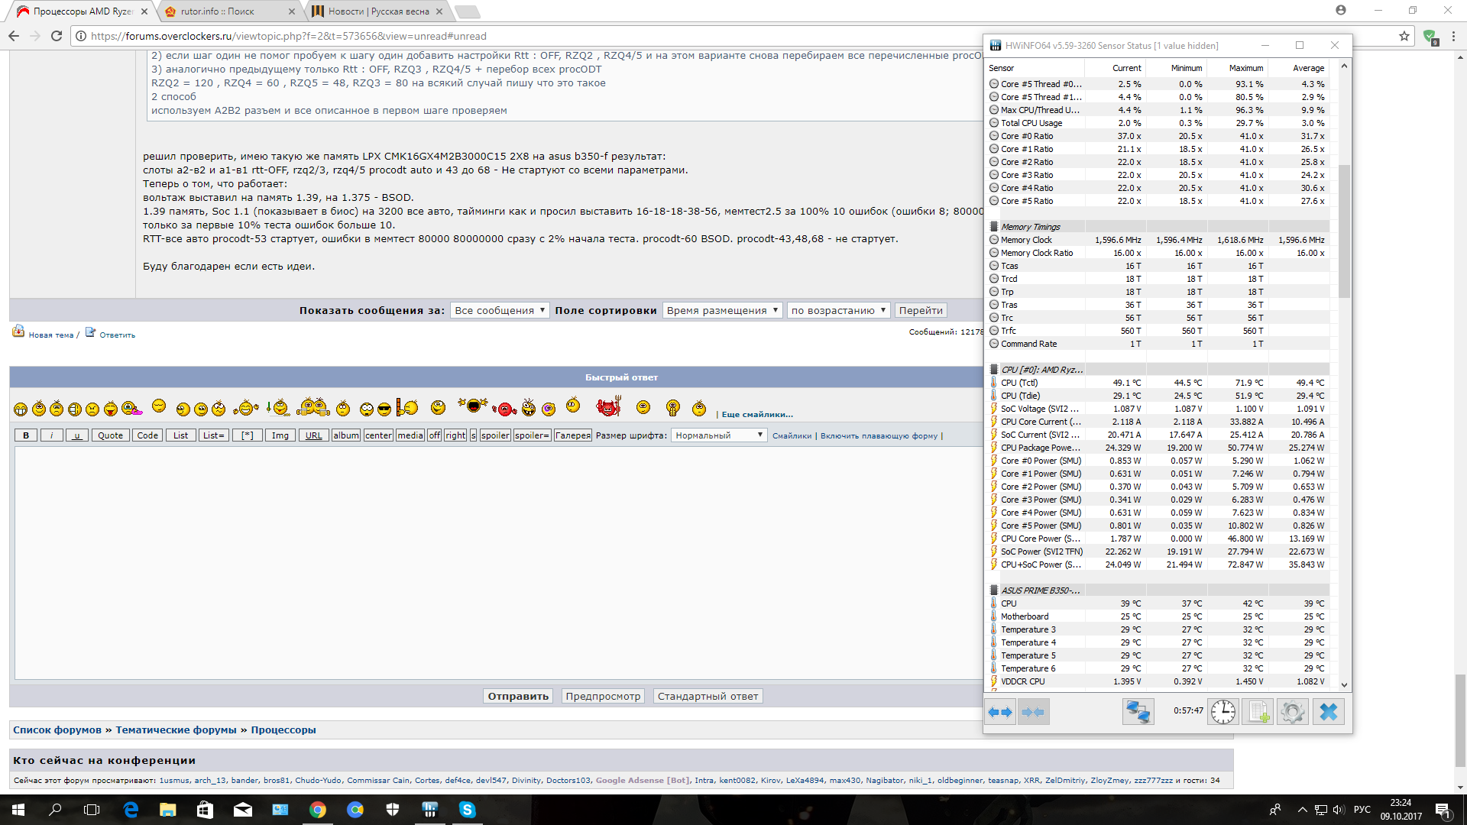
Task: Open the 'Время размещения' sort dropdown
Action: [x=721, y=310]
